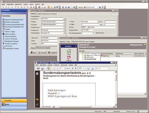Open the Vorgang favorite entry
This screenshot has width=149, height=113.
[6, 29]
